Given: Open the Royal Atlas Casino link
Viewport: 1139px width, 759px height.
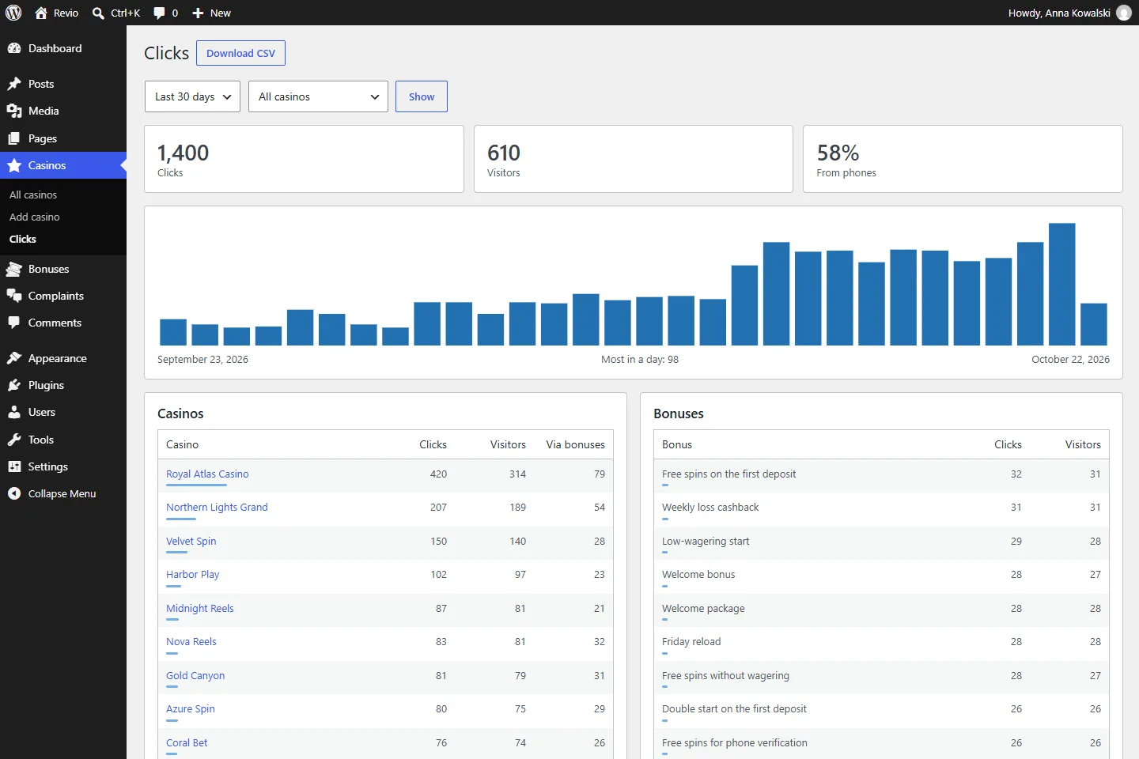Looking at the screenshot, I should coord(207,474).
